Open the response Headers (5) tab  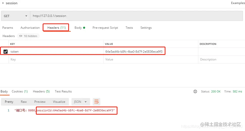point(41,91)
